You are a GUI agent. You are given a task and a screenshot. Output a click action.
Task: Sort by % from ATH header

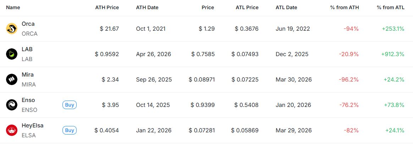coord(345,7)
